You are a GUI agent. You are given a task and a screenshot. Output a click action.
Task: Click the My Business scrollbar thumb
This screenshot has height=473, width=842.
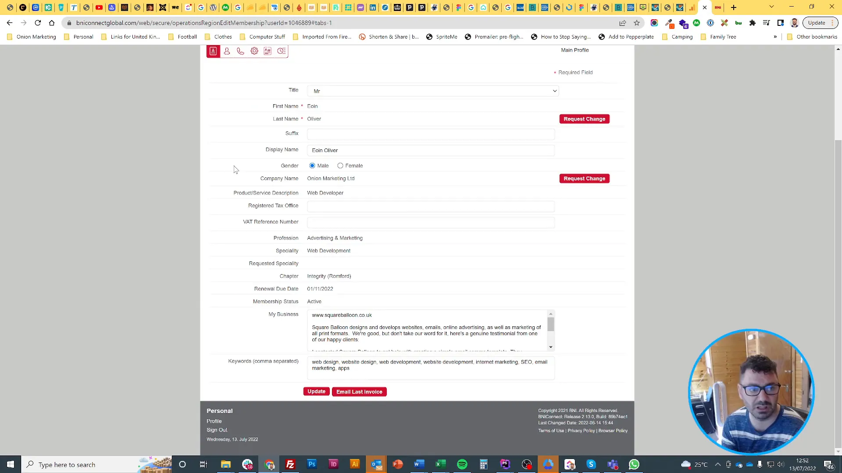pos(551,325)
